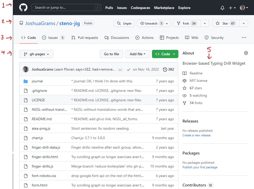Open the steno-jig repository link
Viewport: 254px width, 189px height.
click(69, 24)
